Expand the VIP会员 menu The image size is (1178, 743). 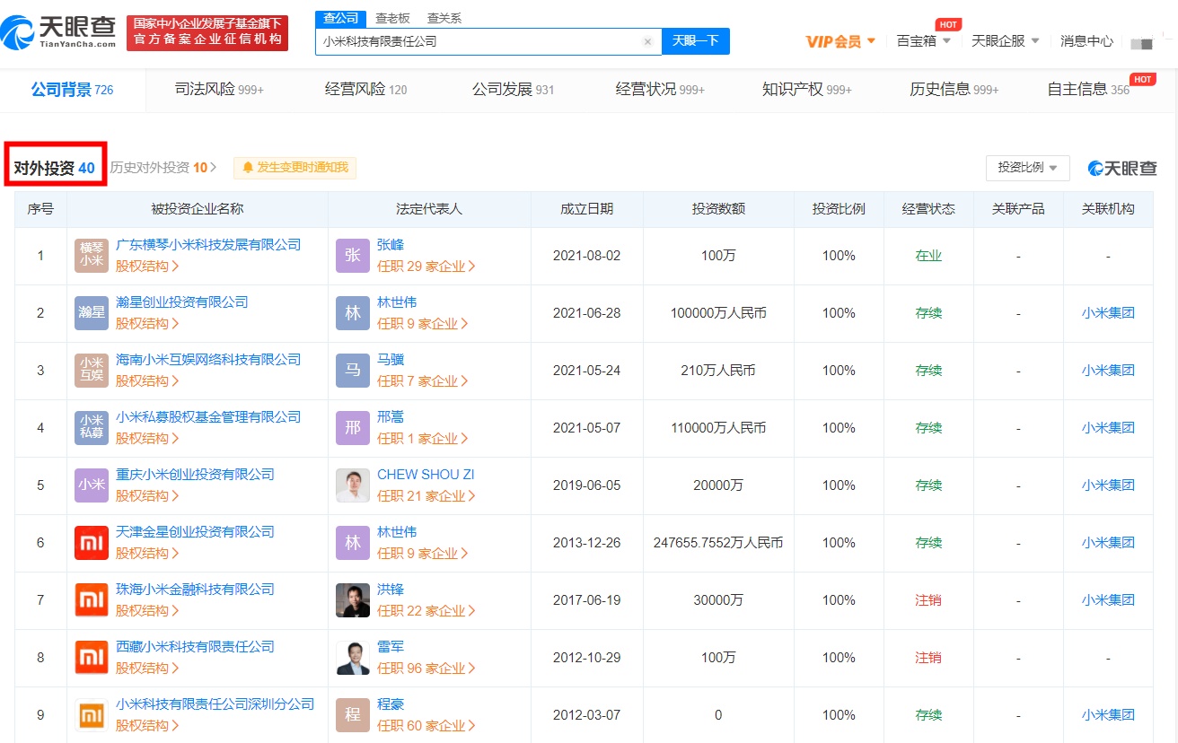coord(840,41)
